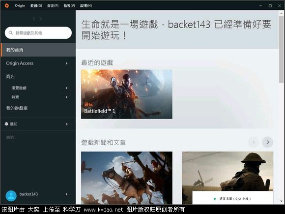285x214 pixels.
Task: Open the backet143 account menu chevron
Action: 66,194
